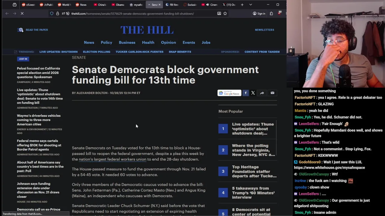Image resolution: width=385 pixels, height=216 pixels.
Task: Open The Hill logo homepage
Action: point(147,30)
